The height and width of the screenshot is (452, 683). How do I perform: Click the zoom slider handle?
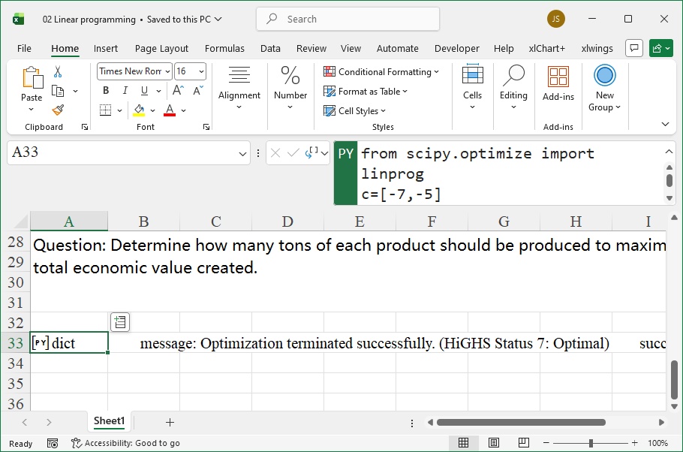click(x=591, y=443)
